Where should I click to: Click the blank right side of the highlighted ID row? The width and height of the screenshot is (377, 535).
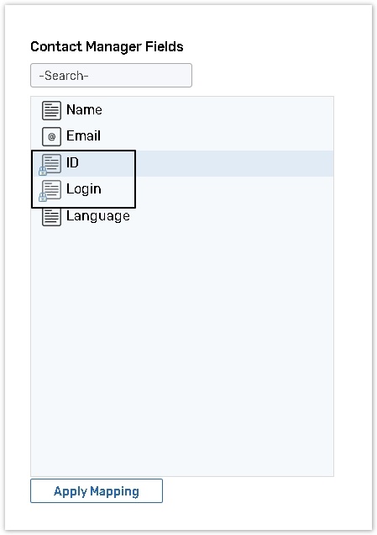coord(235,163)
